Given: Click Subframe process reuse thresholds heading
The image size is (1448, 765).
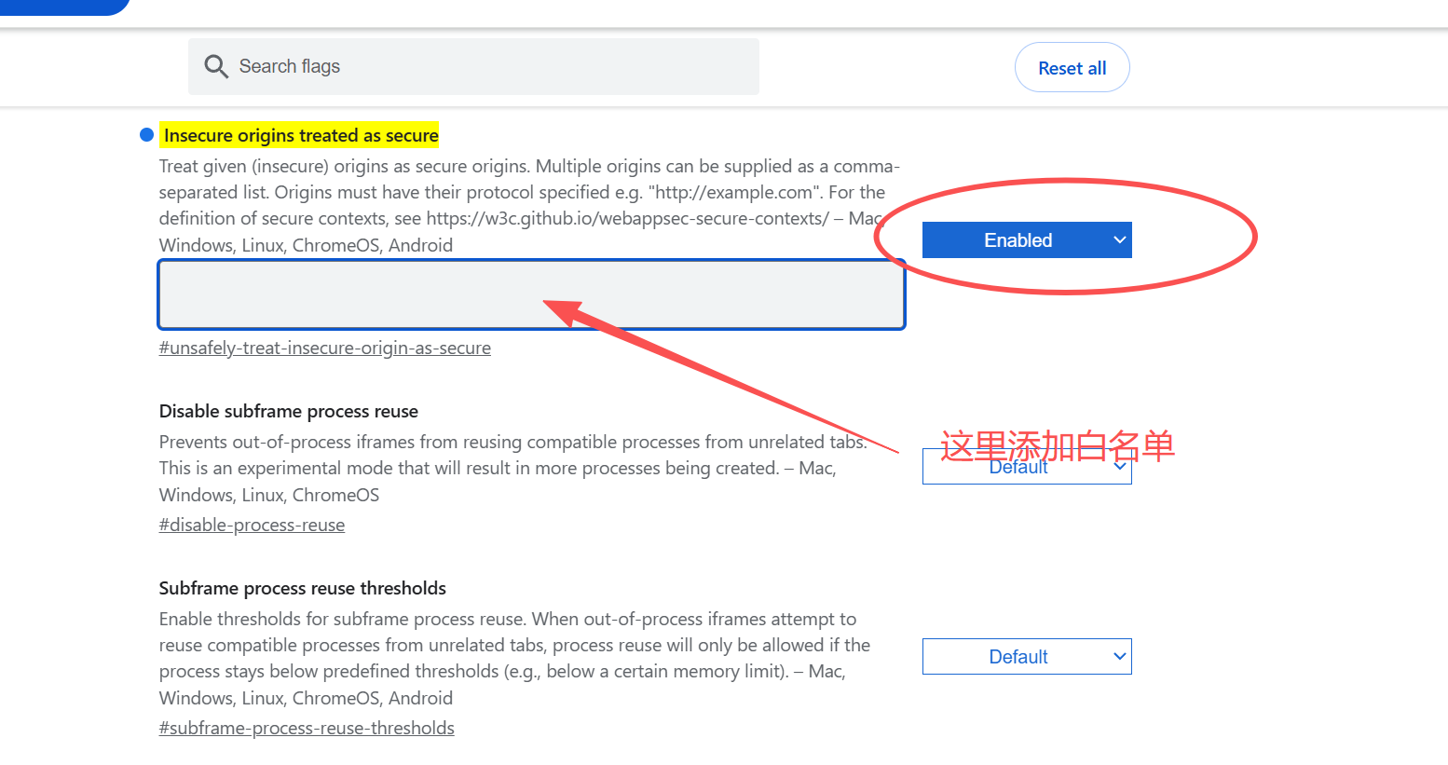Looking at the screenshot, I should pos(302,588).
